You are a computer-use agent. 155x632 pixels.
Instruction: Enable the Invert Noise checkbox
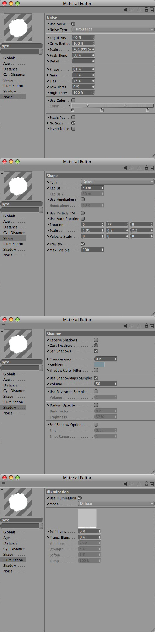[73, 129]
